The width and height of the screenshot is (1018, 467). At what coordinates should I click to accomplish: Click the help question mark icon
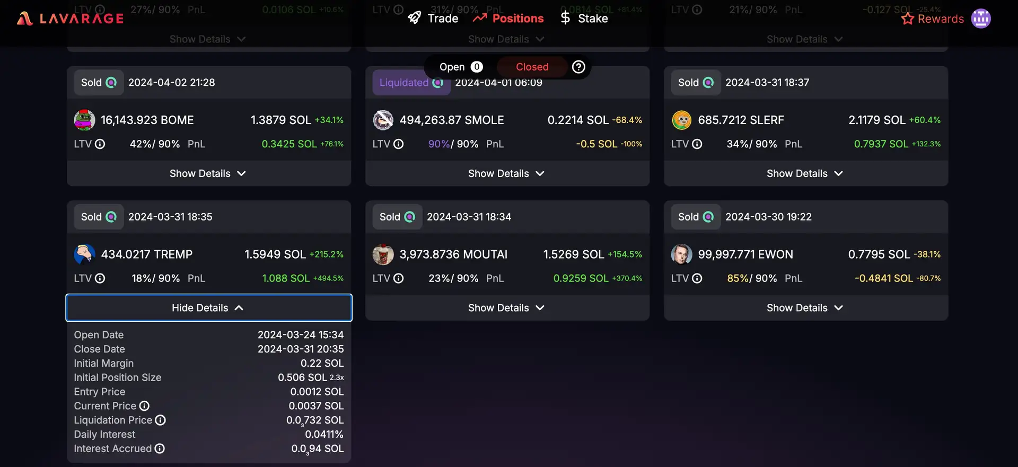578,67
